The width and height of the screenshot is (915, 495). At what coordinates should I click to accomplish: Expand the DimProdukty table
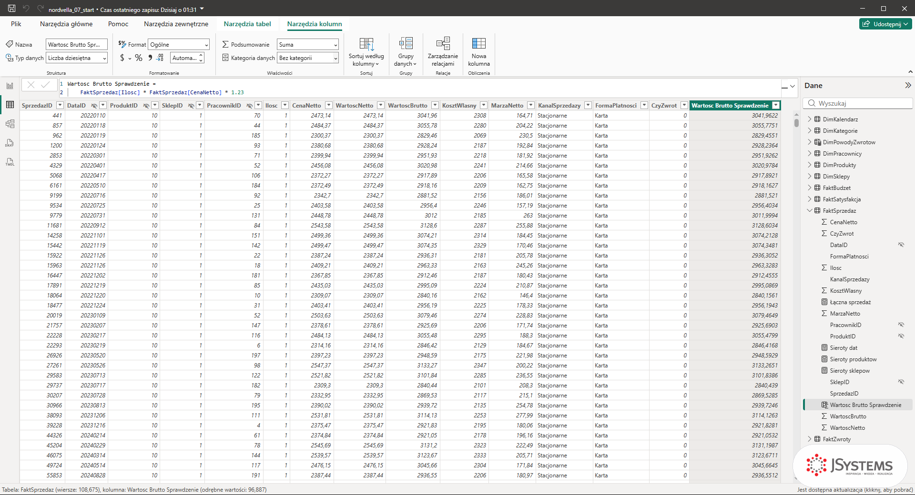pyautogui.click(x=809, y=165)
